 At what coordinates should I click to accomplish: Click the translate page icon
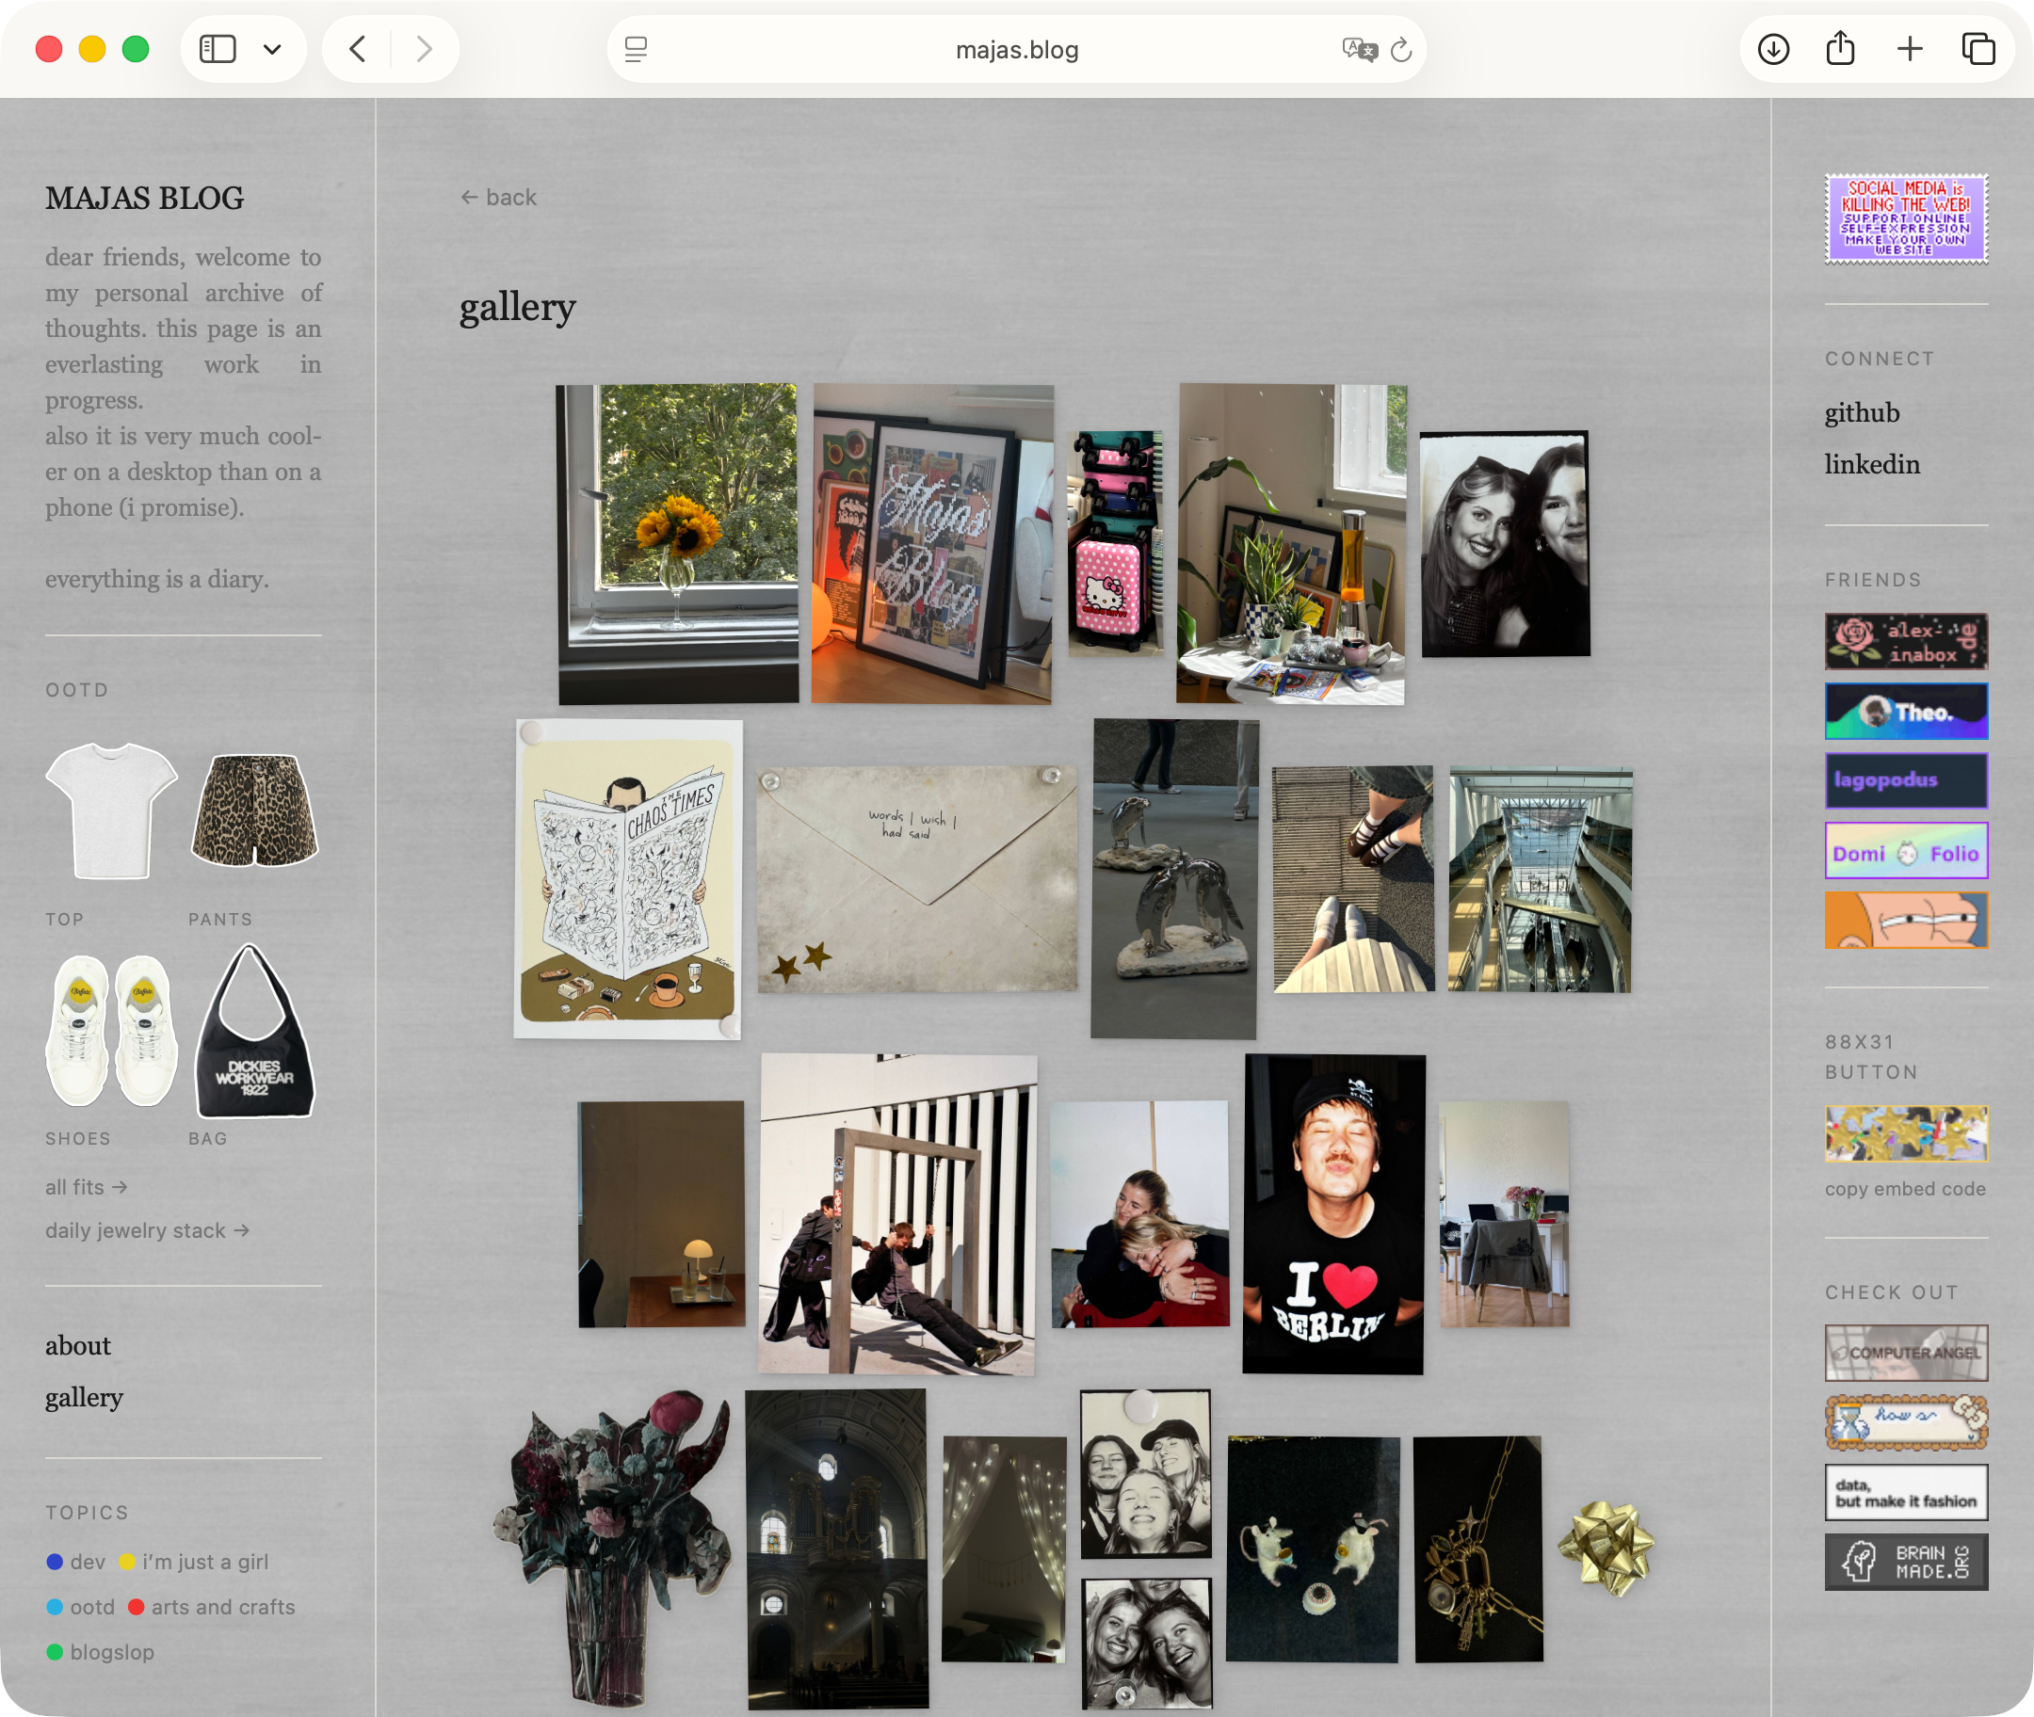[1359, 49]
